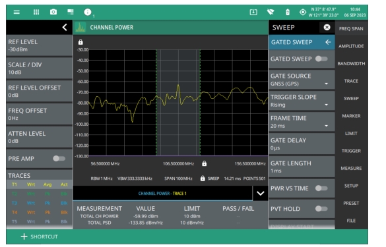386x247 pixels.
Task: Click the battery status icon
Action: pyautogui.click(x=288, y=12)
